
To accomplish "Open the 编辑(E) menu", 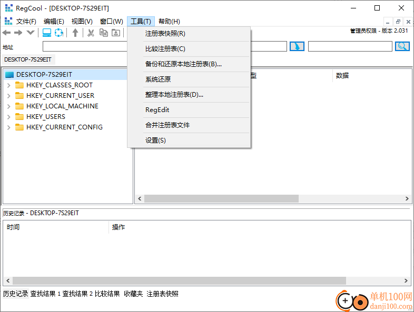I will tap(54, 22).
